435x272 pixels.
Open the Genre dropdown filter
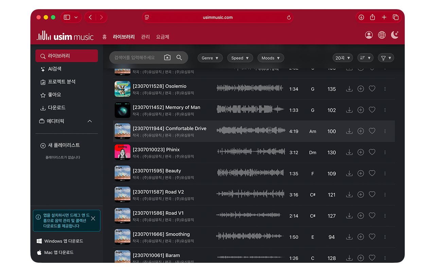click(210, 58)
